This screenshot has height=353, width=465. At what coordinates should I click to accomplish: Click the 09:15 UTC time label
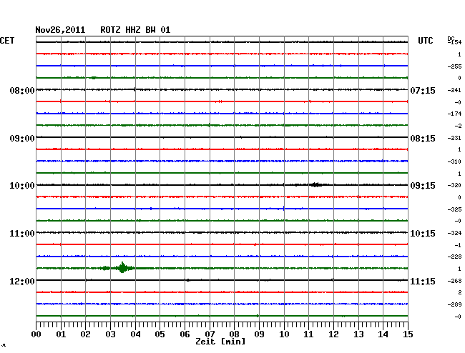tap(423, 186)
